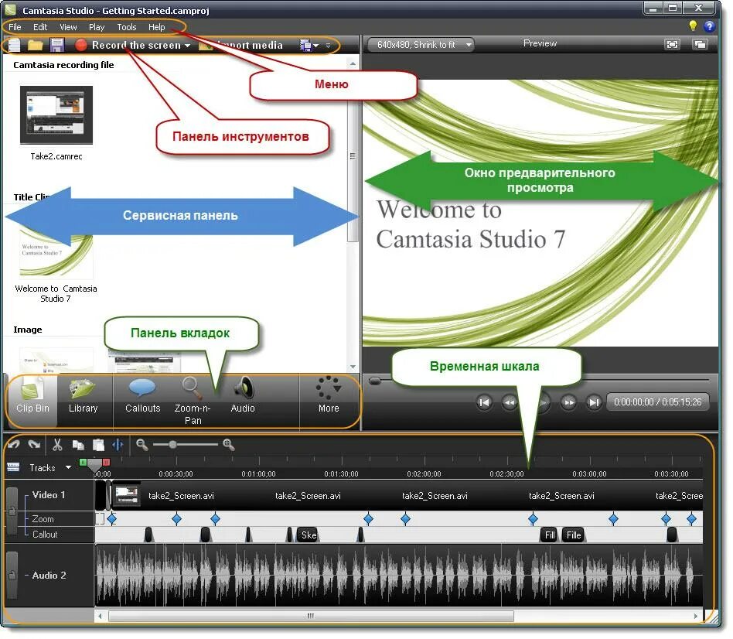Click the red selection end marker
733x639 pixels.
coord(106,462)
